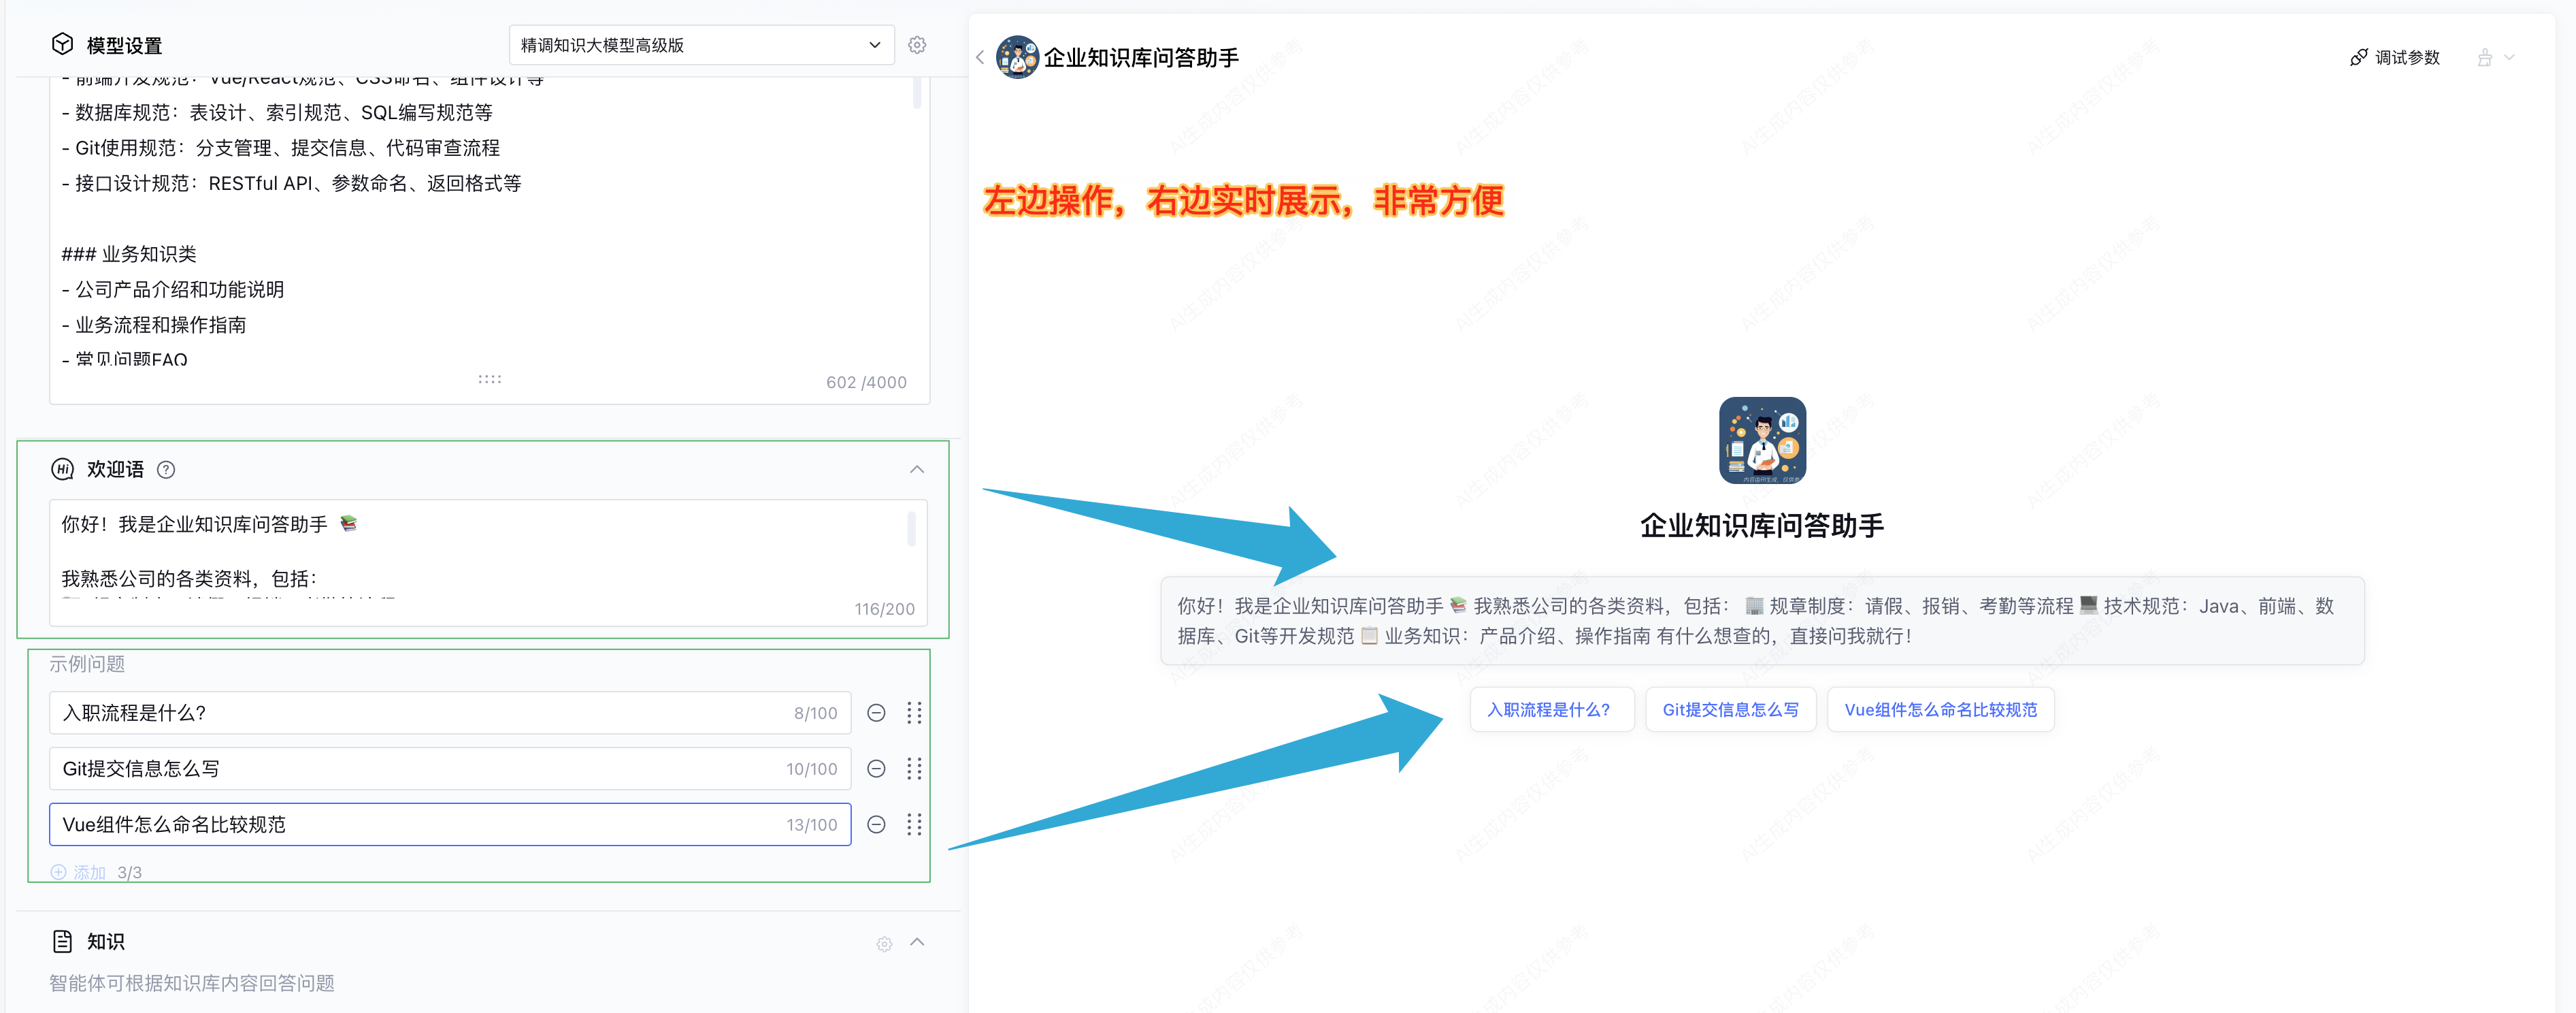2576x1013 pixels.
Task: Click the clear-chat brush icon at top right
Action: coord(2487,57)
